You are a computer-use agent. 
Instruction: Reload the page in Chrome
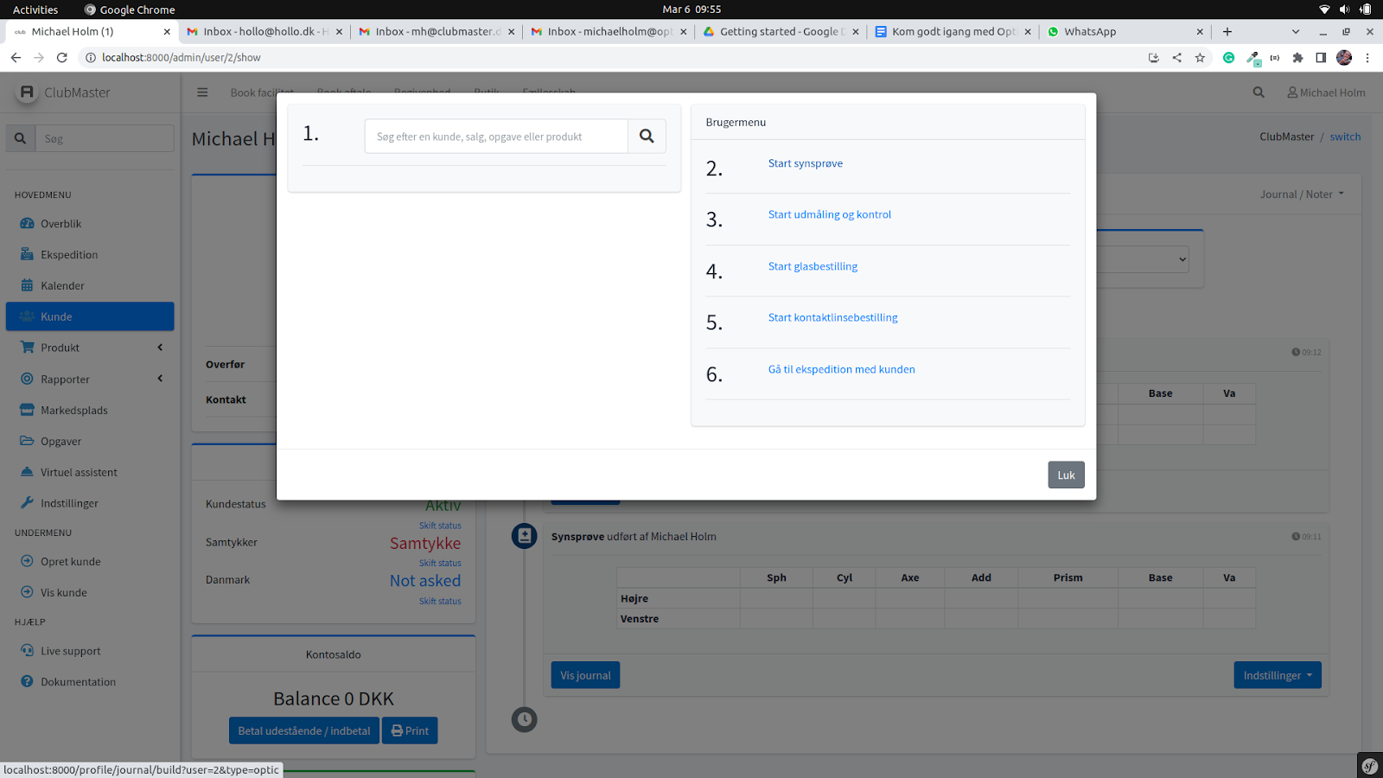click(62, 58)
